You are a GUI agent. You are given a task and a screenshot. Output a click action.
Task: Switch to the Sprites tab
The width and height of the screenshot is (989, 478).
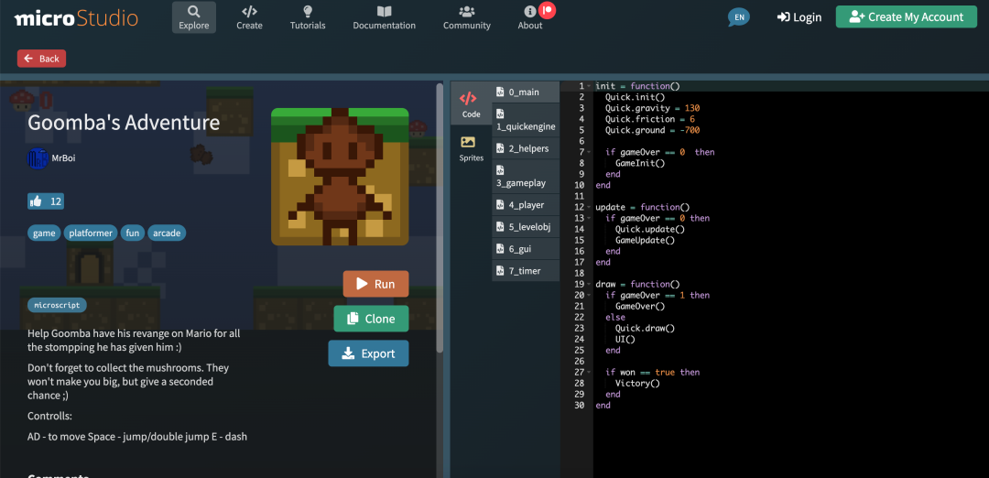[x=472, y=149]
